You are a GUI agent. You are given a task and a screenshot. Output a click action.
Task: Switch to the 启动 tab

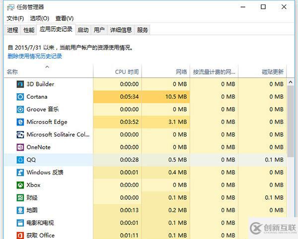coord(83,30)
